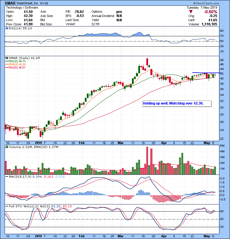
Task: Select the Technology / Software sector text
Action: pyautogui.click(x=22, y=7)
